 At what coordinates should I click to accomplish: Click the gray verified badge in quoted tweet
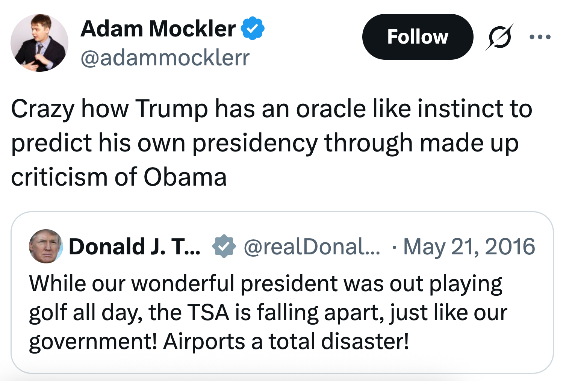pos(224,246)
